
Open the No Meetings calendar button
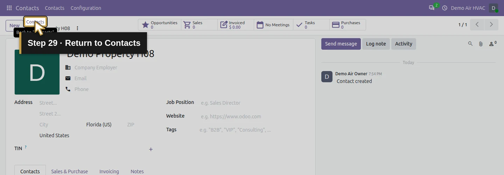[273, 25]
